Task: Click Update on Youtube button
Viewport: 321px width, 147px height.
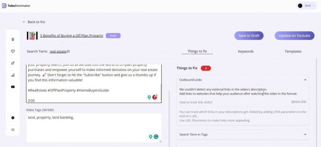Action: pyautogui.click(x=294, y=36)
